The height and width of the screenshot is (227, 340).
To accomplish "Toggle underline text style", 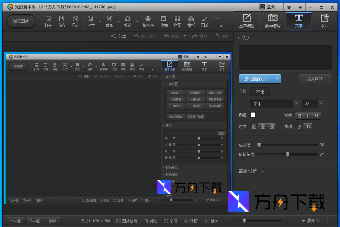I will point(316,116).
